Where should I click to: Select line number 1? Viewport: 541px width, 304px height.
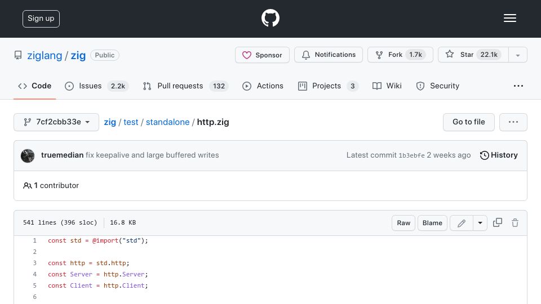[x=34, y=240]
